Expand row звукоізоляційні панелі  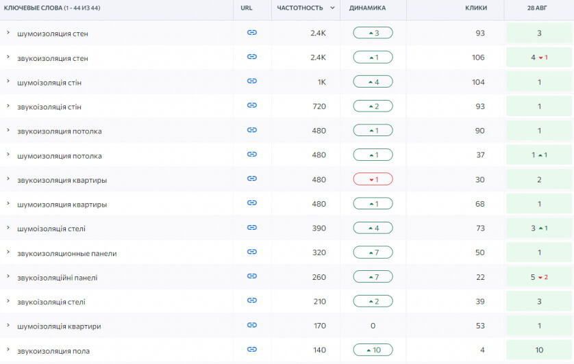coord(8,276)
